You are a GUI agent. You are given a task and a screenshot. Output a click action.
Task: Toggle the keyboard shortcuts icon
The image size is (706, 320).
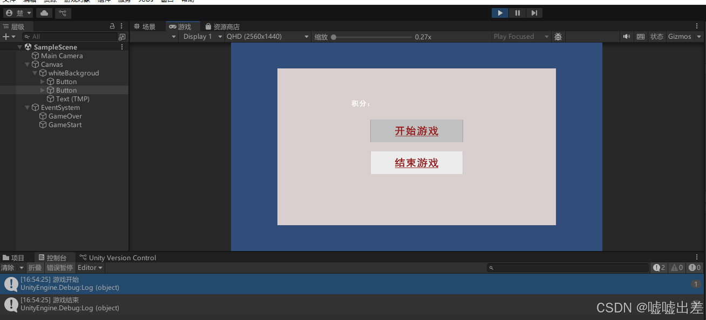pos(641,37)
